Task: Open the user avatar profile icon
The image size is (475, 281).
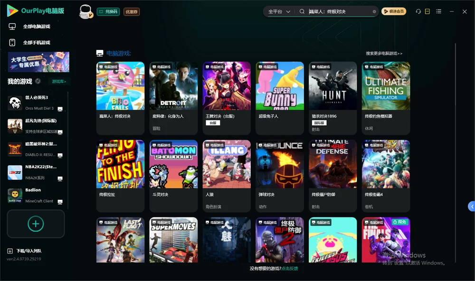Action: tap(85, 11)
